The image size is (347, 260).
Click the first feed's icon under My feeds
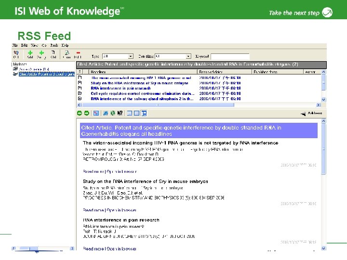coord(15,69)
